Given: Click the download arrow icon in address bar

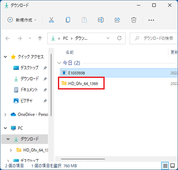Looking at the screenshot, I should (53, 38).
